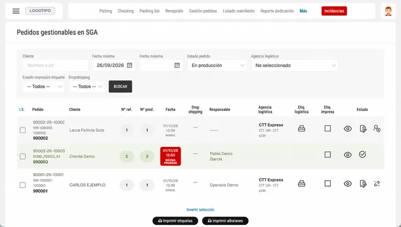
Task: Click the Fecha column header
Action: (170, 110)
